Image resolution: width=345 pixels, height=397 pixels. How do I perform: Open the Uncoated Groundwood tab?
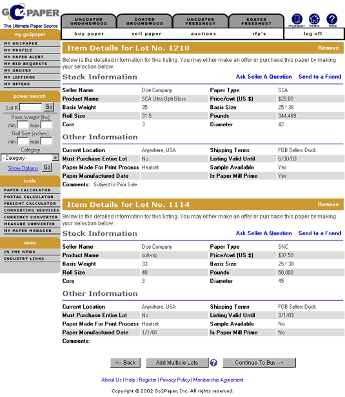point(88,21)
